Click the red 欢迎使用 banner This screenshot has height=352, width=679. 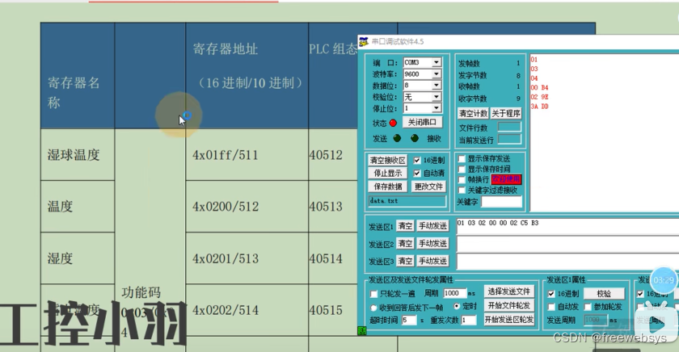click(506, 179)
